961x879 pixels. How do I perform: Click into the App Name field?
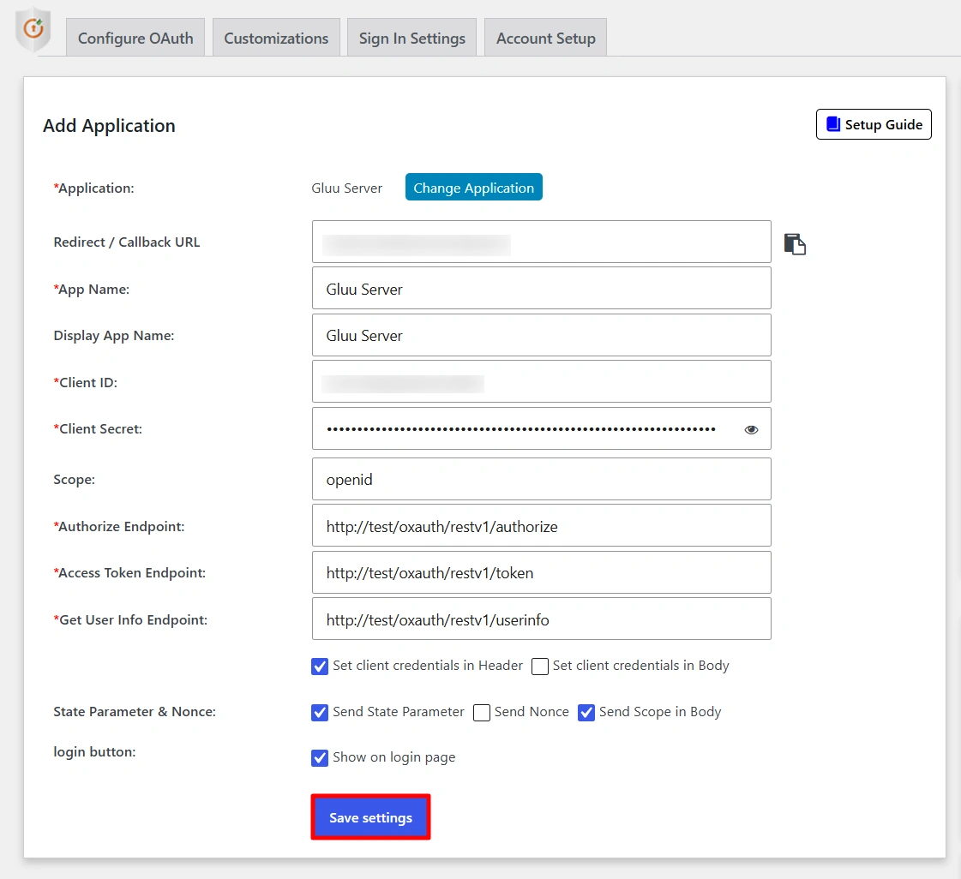click(542, 289)
